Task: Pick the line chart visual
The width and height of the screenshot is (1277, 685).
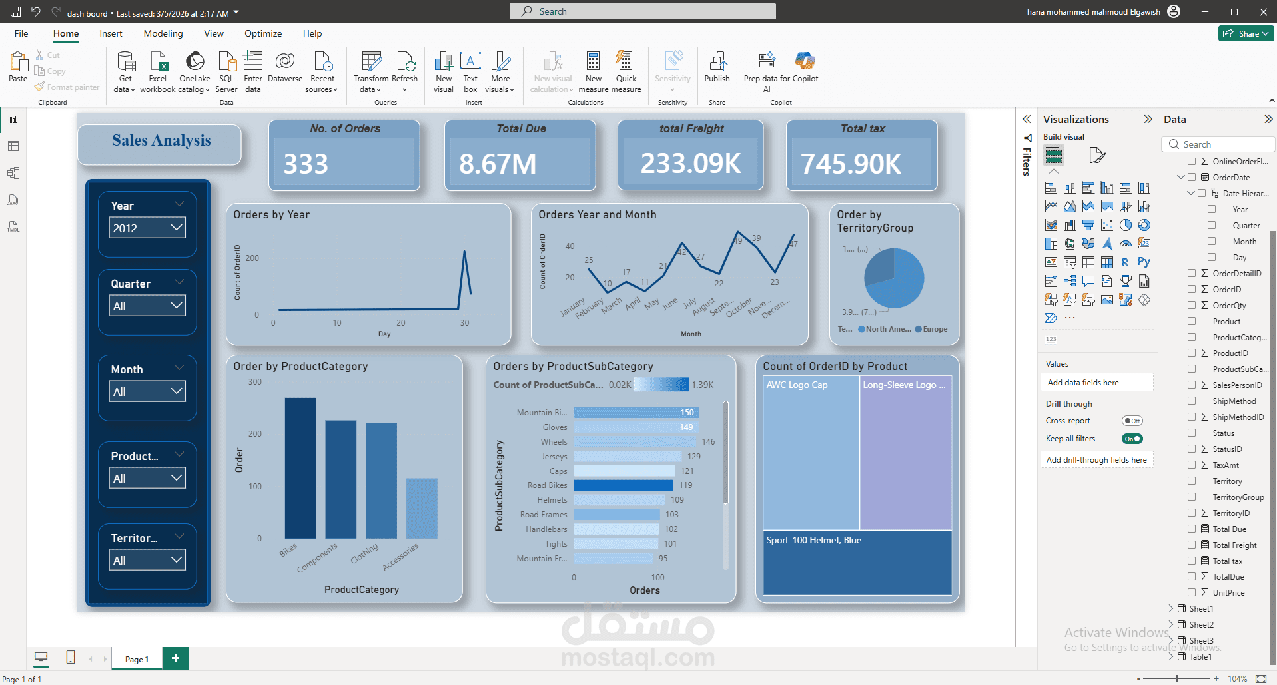Action: tap(1051, 206)
